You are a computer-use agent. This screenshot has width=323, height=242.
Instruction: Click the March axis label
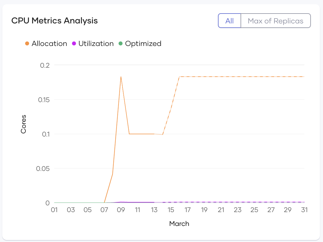click(x=179, y=223)
